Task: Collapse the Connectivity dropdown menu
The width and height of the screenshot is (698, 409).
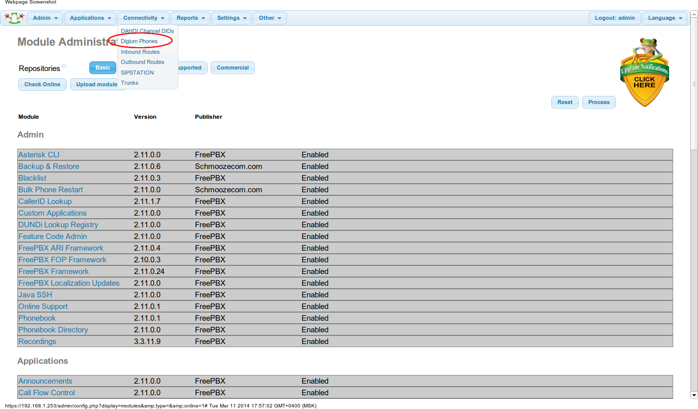Action: pos(144,18)
